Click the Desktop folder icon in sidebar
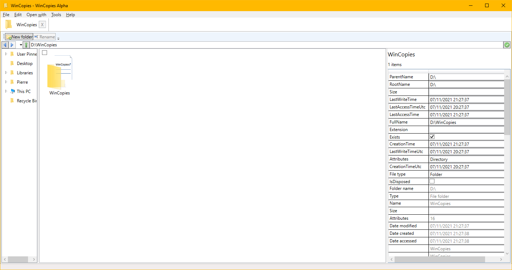Image resolution: width=512 pixels, height=270 pixels. [13, 64]
